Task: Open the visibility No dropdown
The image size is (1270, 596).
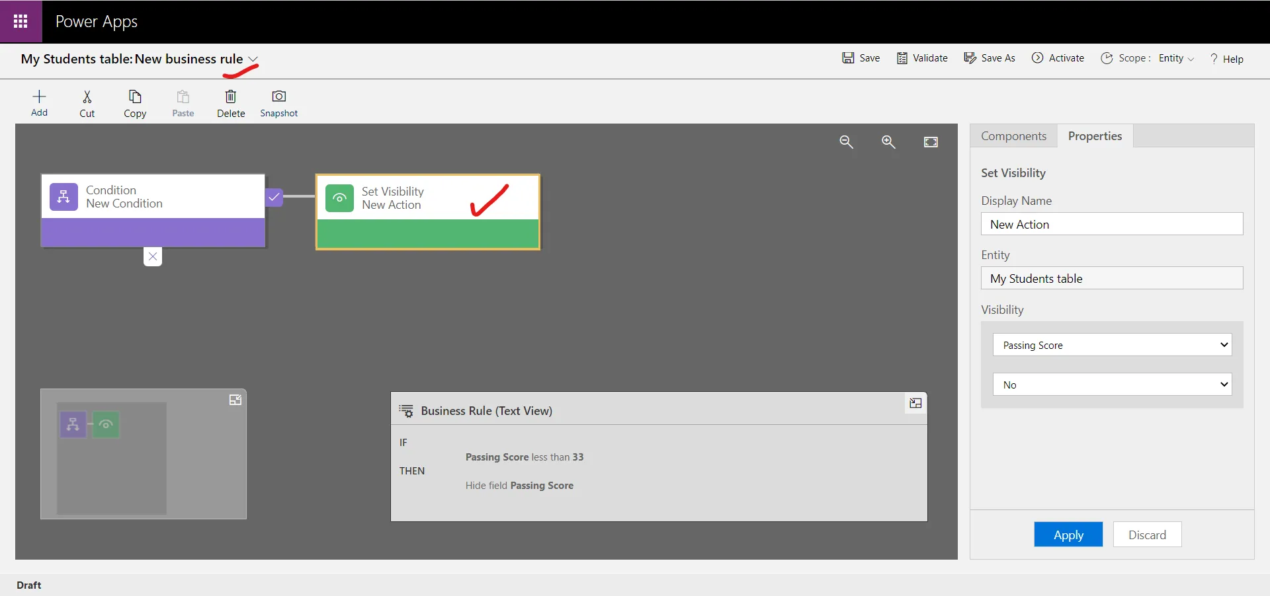Action: tap(1112, 385)
